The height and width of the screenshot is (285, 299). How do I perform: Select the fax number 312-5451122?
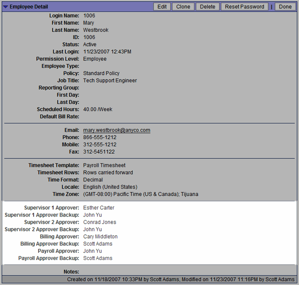coord(99,152)
